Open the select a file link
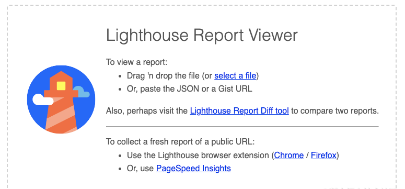 235,76
